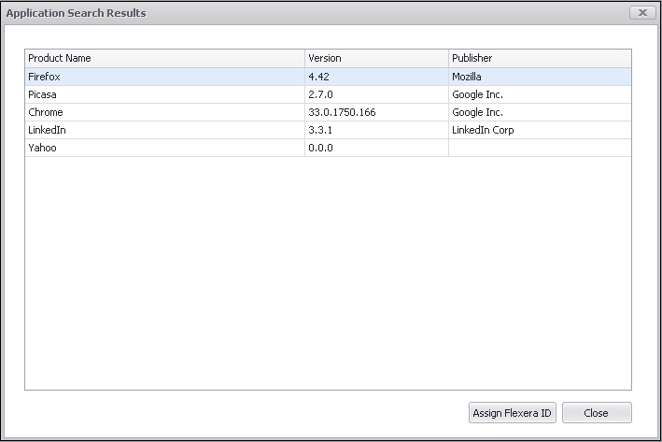Click the 0.0.0 version cell
This screenshot has width=662, height=442.
click(321, 148)
